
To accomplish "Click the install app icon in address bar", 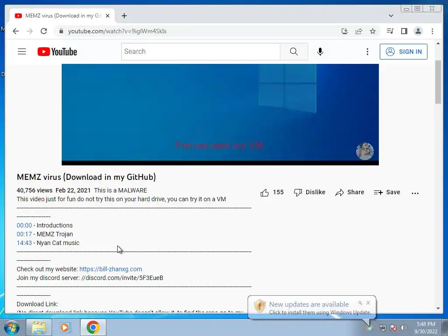I will tap(345, 31).
